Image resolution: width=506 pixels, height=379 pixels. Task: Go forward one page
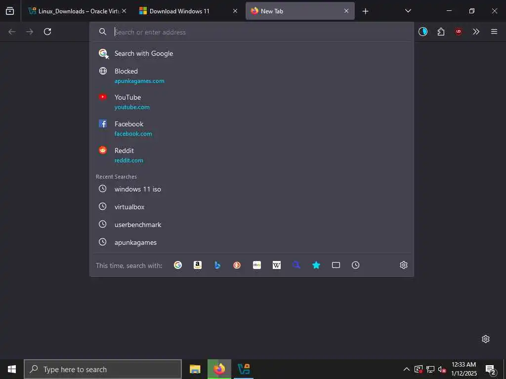coord(29,32)
